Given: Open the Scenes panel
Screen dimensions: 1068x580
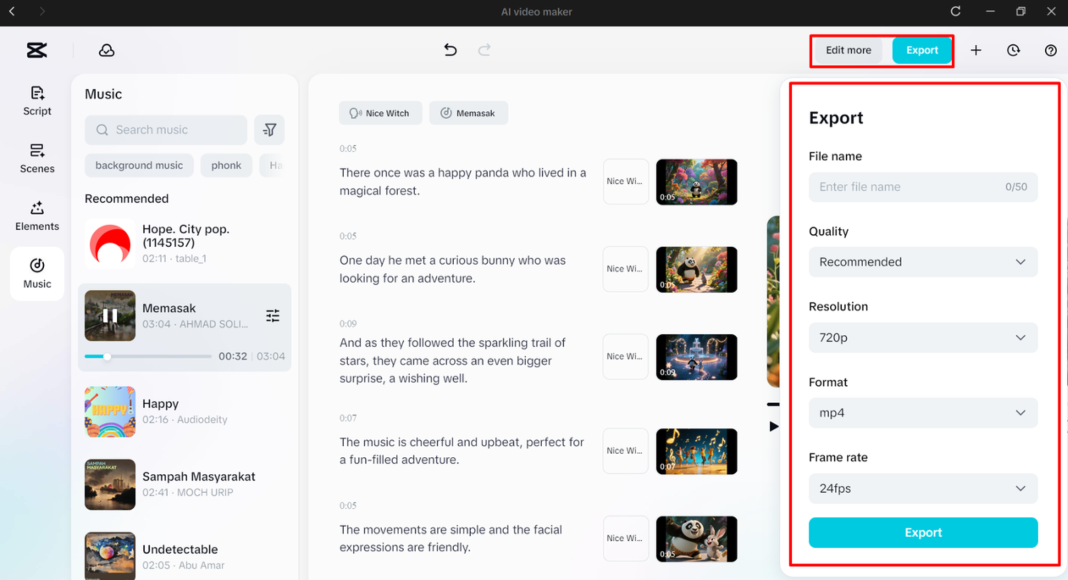Looking at the screenshot, I should pos(37,158).
